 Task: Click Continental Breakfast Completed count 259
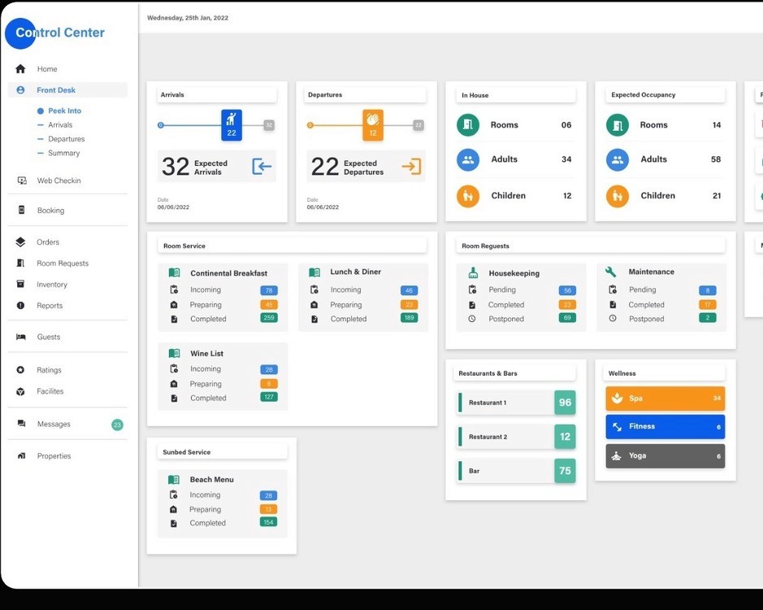tap(269, 318)
